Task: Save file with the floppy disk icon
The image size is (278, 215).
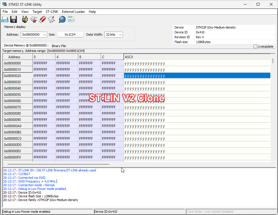Action: point(13,19)
